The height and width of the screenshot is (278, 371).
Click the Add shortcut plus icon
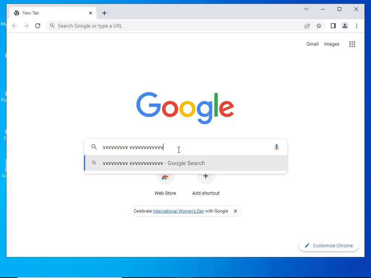pos(206,176)
